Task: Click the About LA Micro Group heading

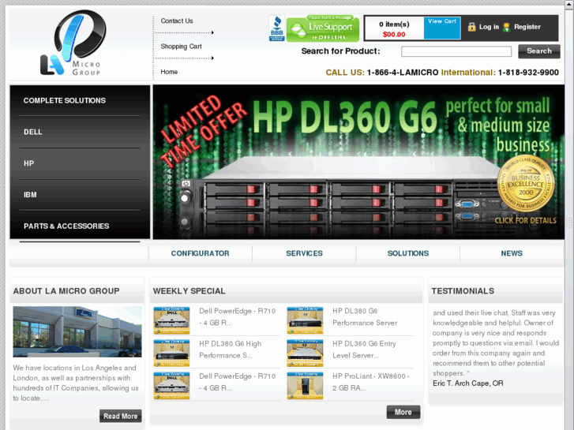Action: click(66, 291)
